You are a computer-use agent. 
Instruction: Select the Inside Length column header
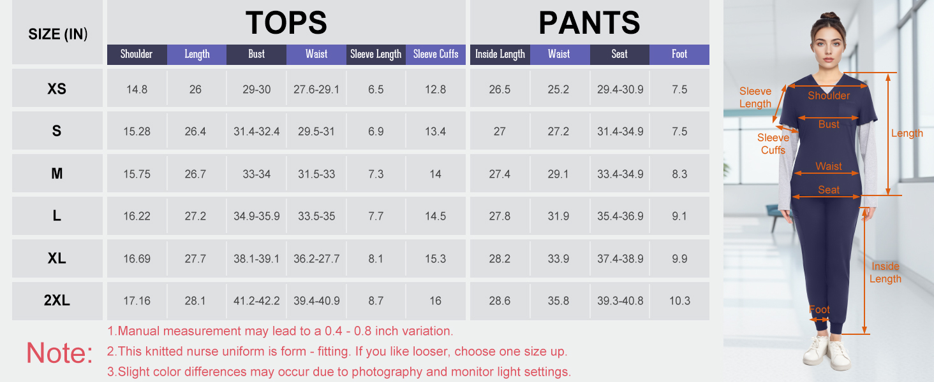pyautogui.click(x=500, y=54)
